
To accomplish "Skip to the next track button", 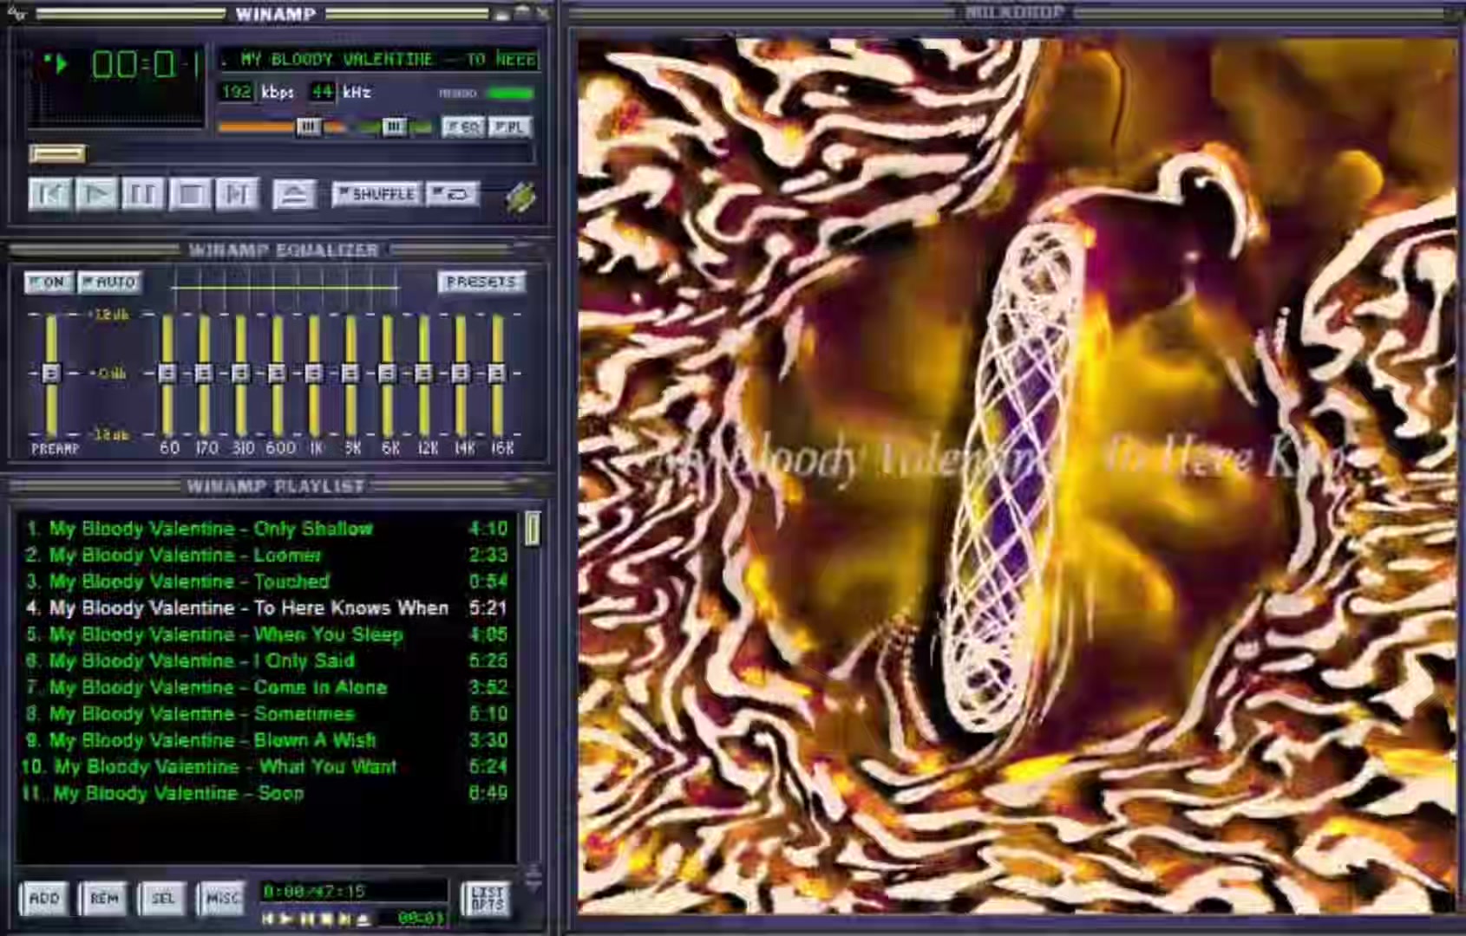I will [x=237, y=194].
